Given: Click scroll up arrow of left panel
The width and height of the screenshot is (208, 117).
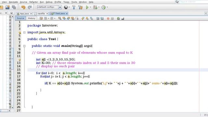Looking at the screenshot, I should point(12,17).
